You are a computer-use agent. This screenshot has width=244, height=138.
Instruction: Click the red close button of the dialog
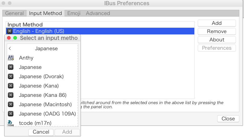point(9,38)
